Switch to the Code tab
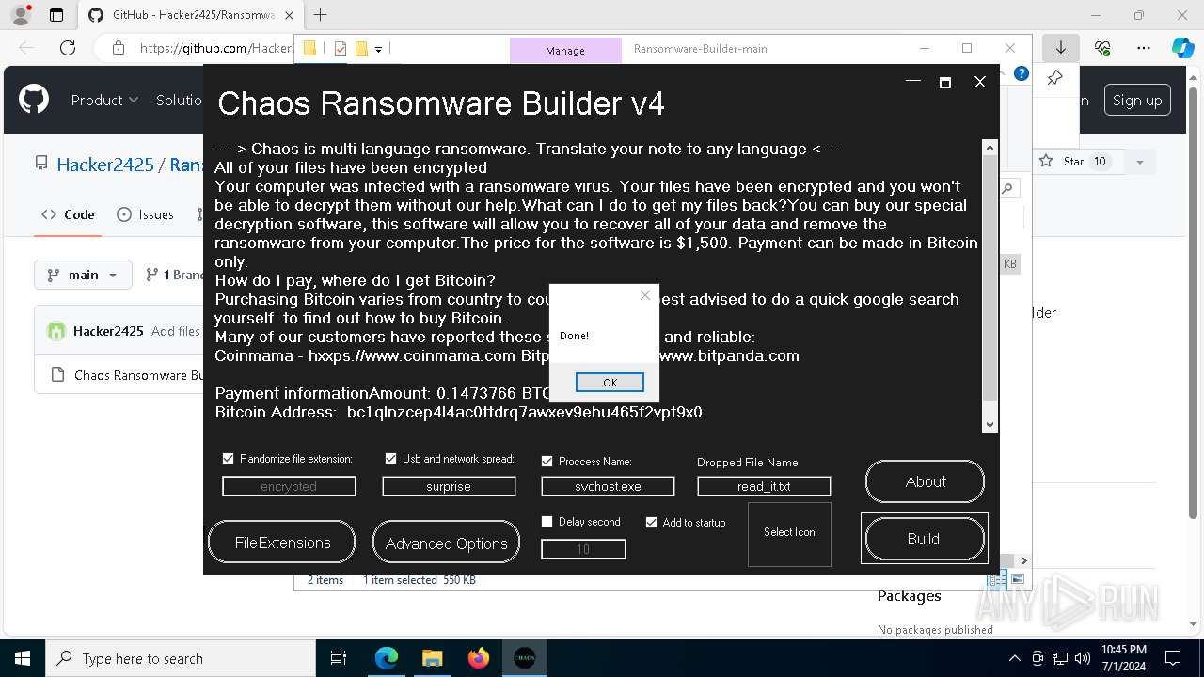1204x677 pixels. pos(68,214)
